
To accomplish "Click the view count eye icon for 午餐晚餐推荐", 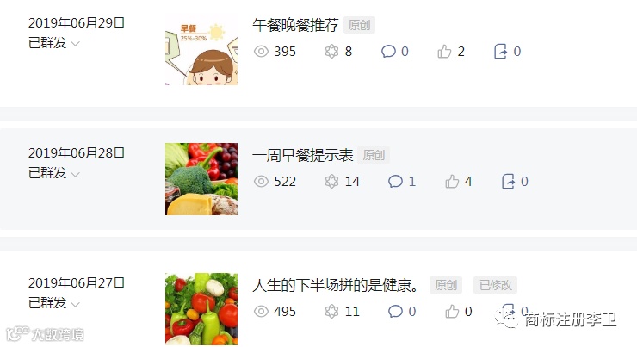I will click(261, 52).
